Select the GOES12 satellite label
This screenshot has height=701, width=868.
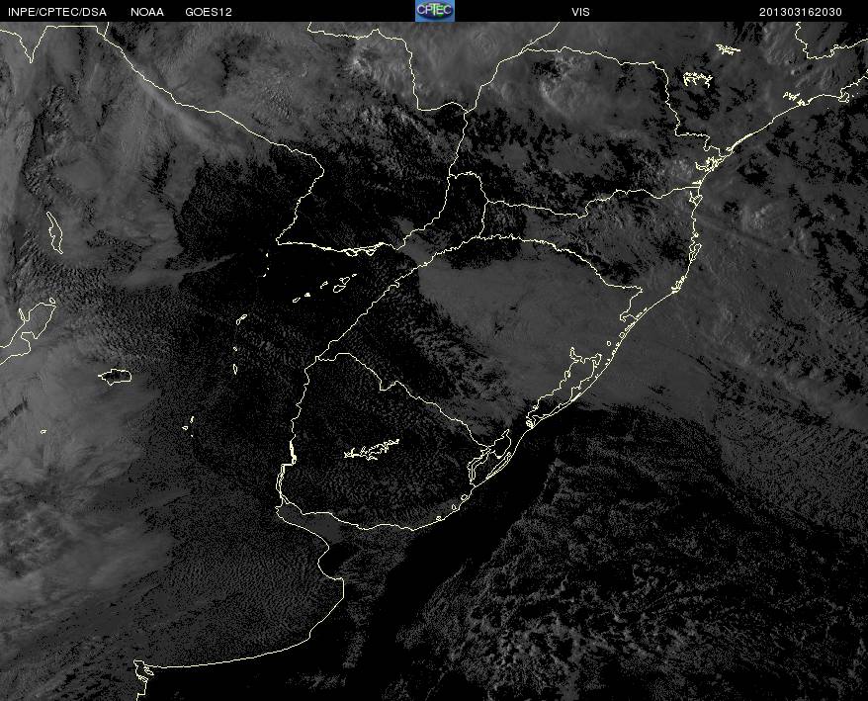coord(209,12)
